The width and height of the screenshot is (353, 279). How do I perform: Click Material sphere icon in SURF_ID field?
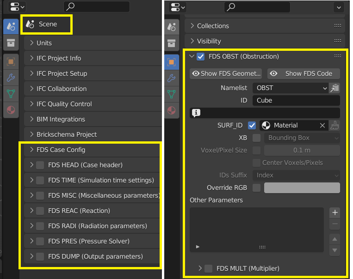(x=266, y=126)
